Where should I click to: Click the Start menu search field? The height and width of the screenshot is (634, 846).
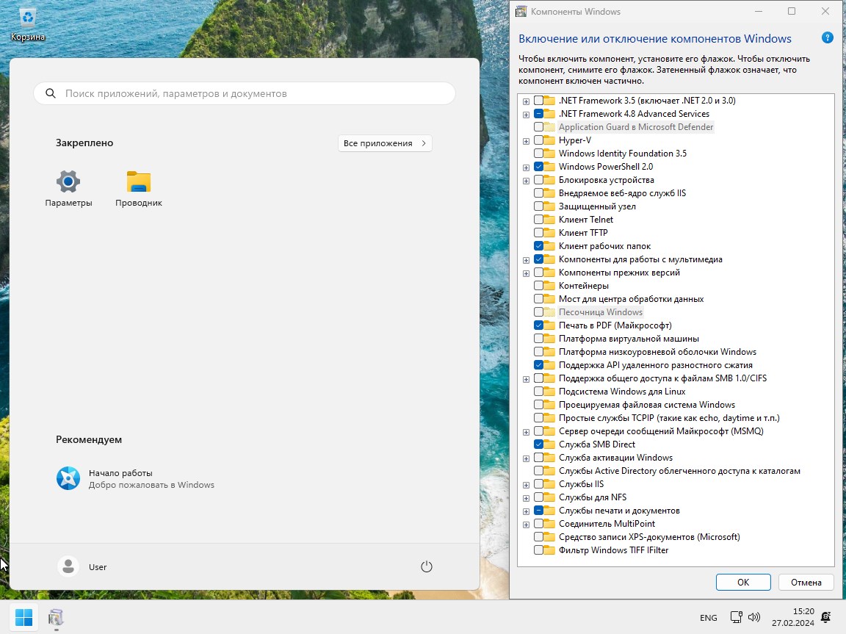[x=245, y=93]
